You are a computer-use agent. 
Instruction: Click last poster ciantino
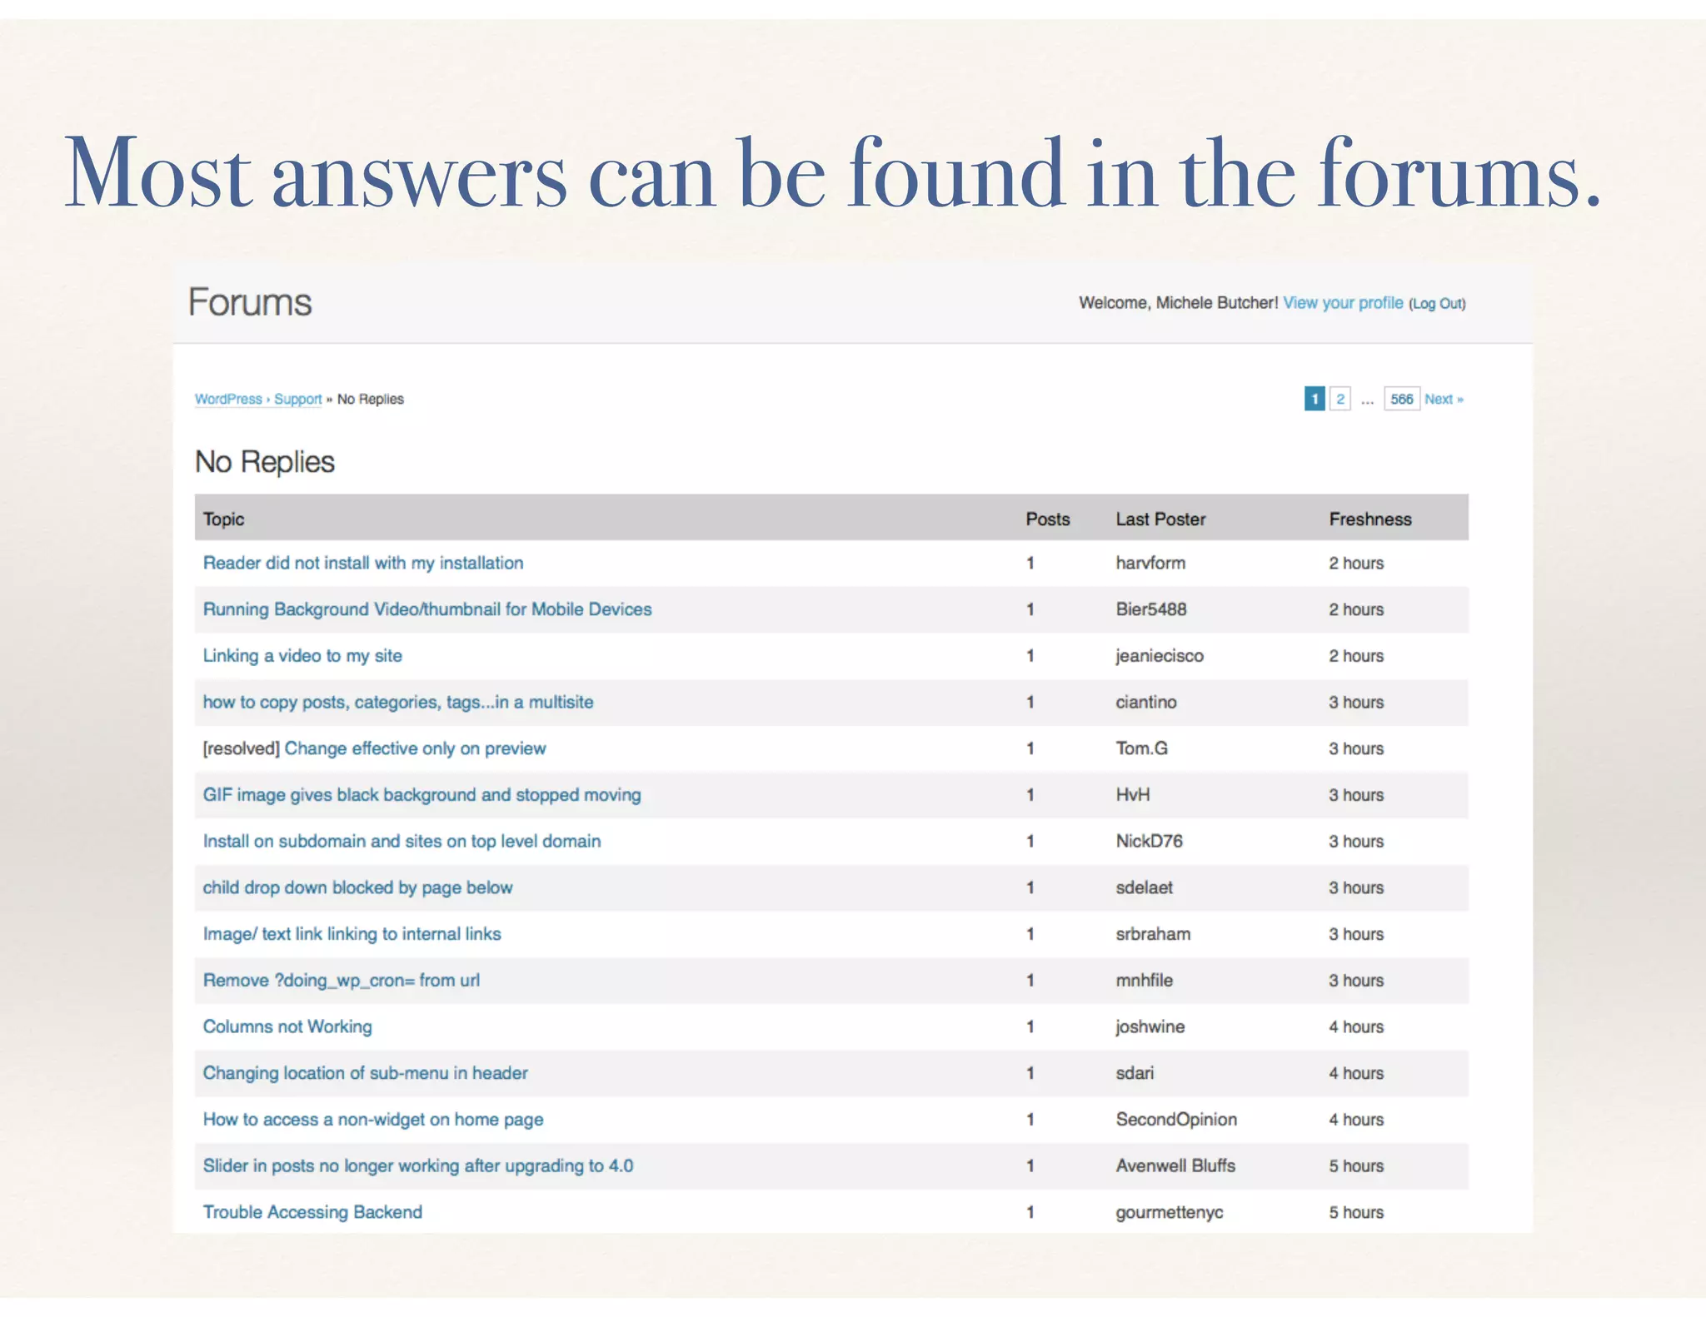pyautogui.click(x=1146, y=703)
